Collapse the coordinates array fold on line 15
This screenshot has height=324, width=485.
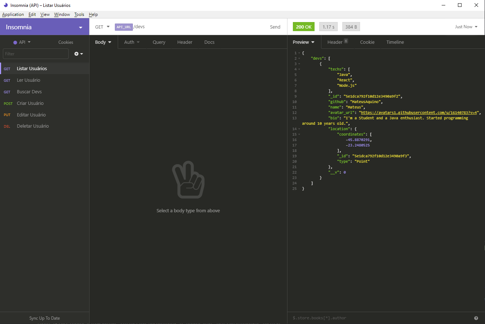point(299,135)
